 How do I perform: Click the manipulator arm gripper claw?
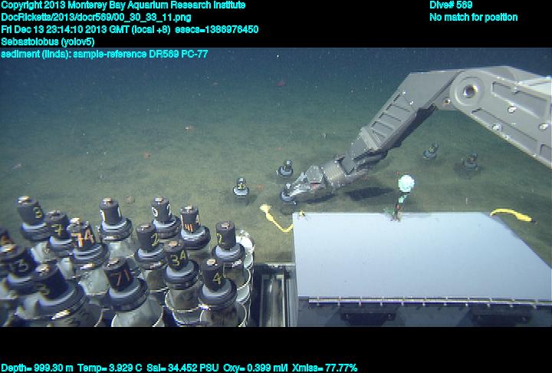(x=310, y=183)
